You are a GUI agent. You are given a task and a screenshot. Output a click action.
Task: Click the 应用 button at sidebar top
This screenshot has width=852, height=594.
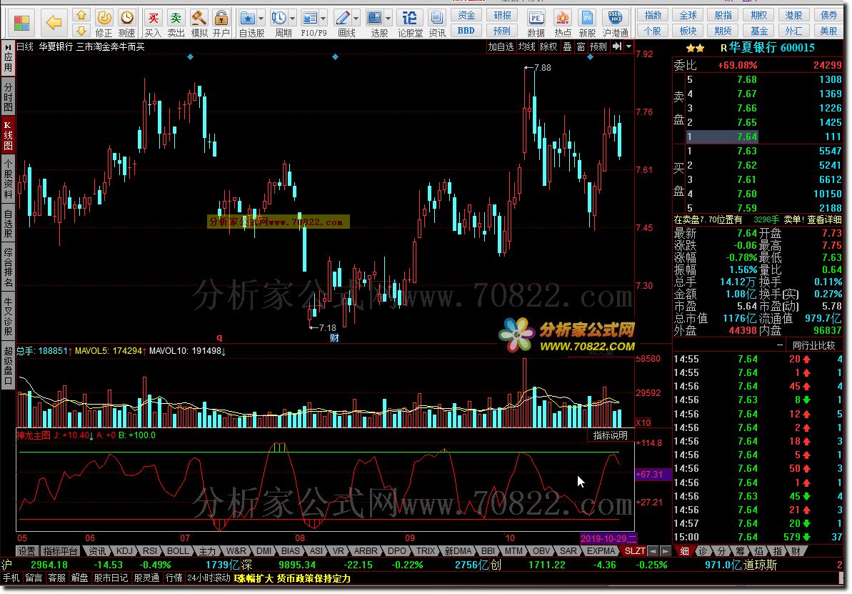click(x=8, y=59)
